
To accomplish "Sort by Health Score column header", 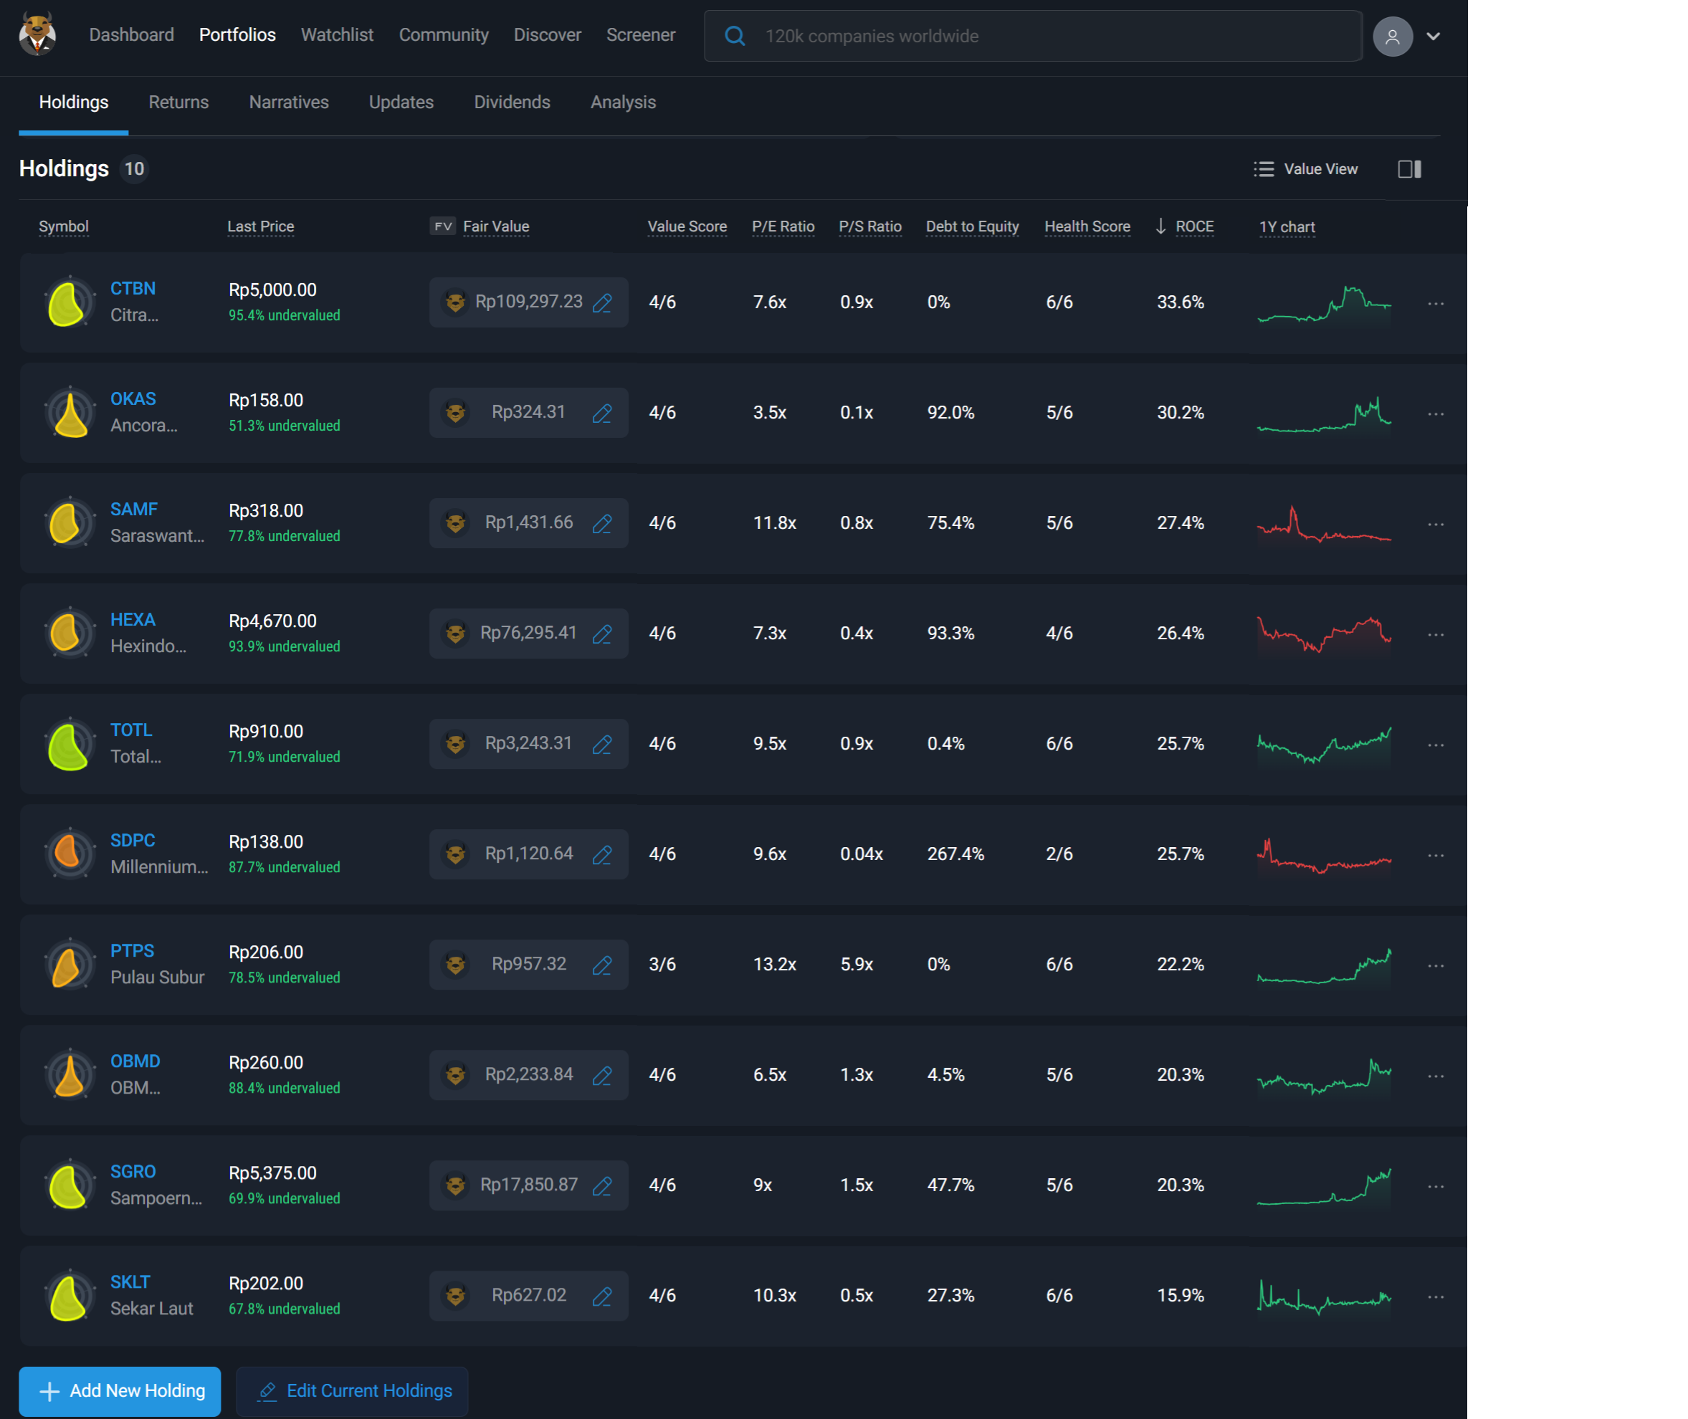I will [x=1087, y=226].
